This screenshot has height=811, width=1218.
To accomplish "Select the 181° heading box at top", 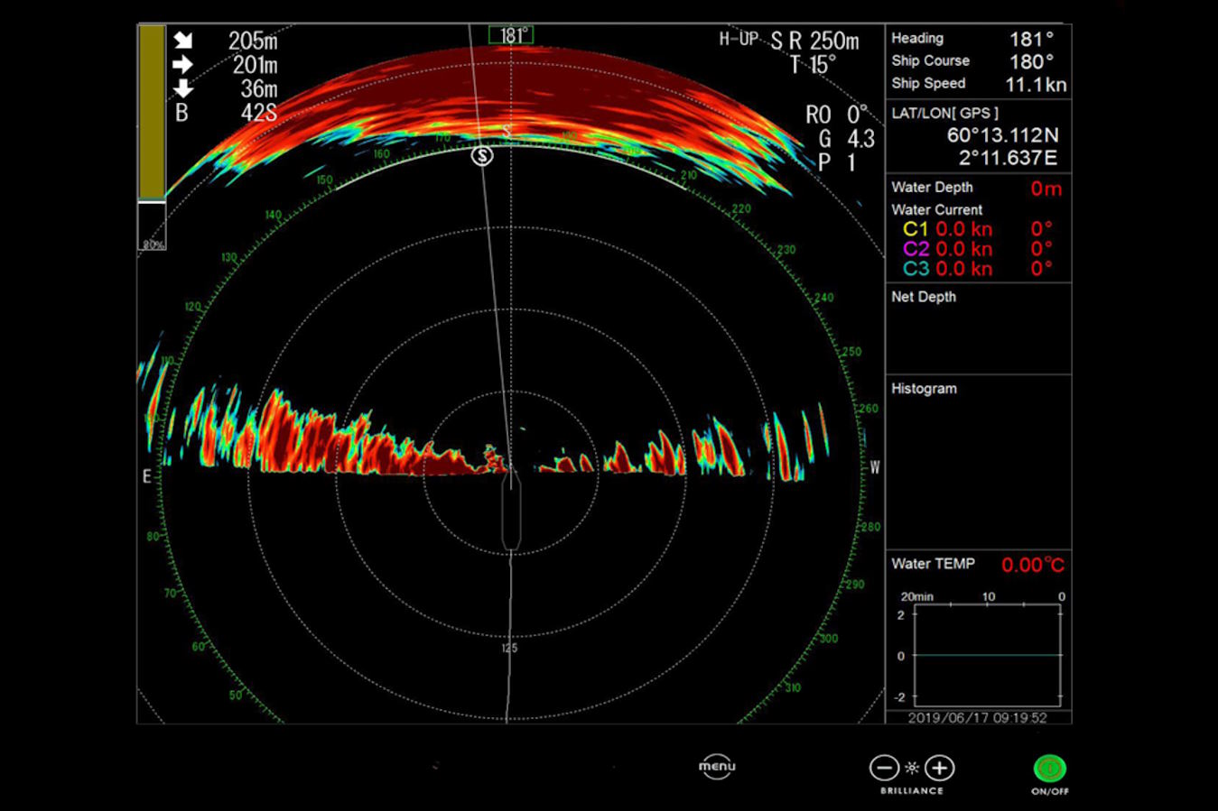I will (511, 35).
